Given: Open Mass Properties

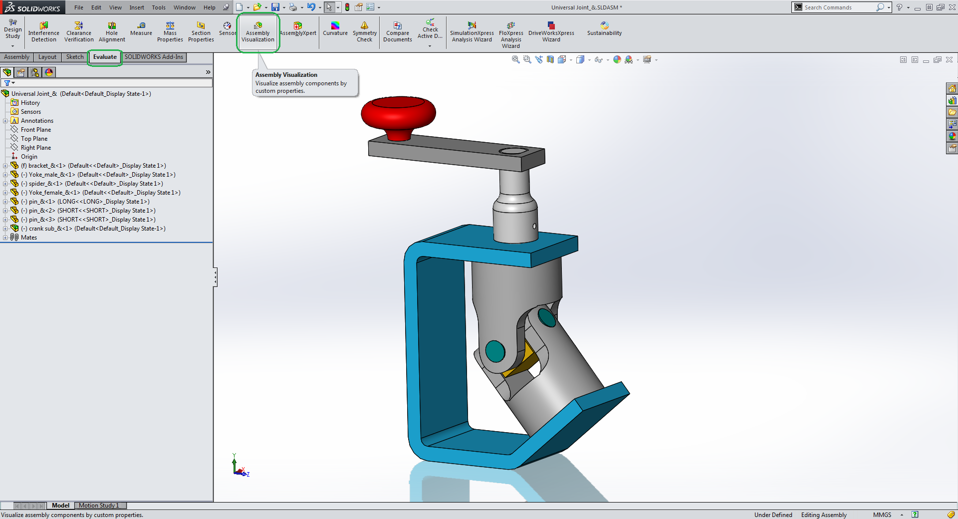Looking at the screenshot, I should [170, 31].
